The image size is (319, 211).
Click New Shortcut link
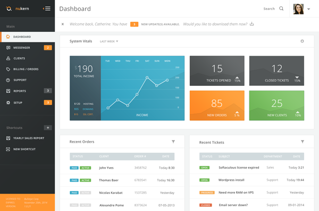click(x=24, y=149)
